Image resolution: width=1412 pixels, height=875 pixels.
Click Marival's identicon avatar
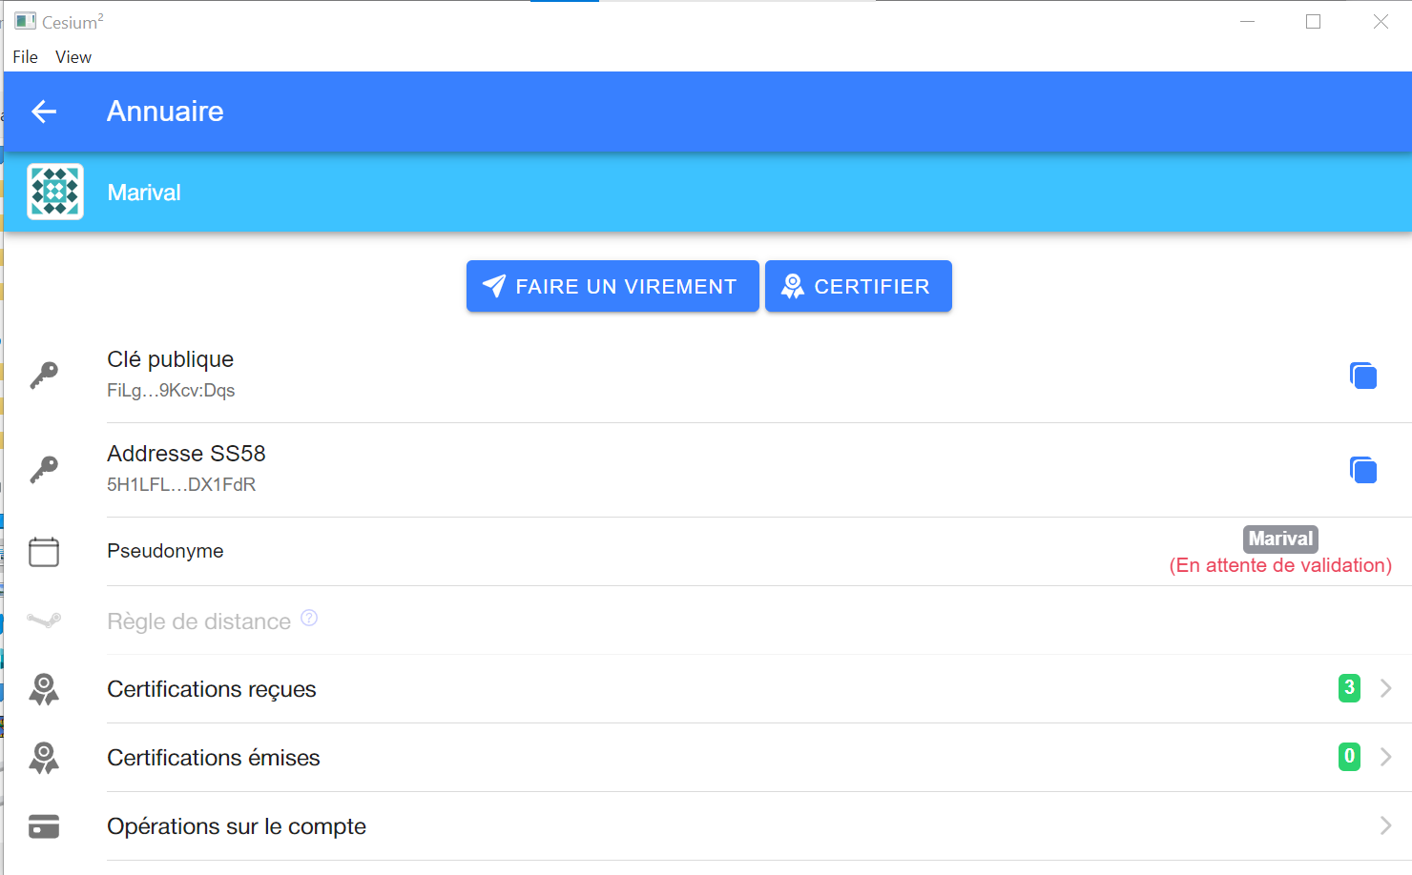55,192
